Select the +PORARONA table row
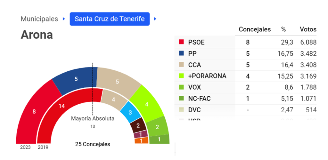The width and height of the screenshot is (328, 160). [x=245, y=76]
